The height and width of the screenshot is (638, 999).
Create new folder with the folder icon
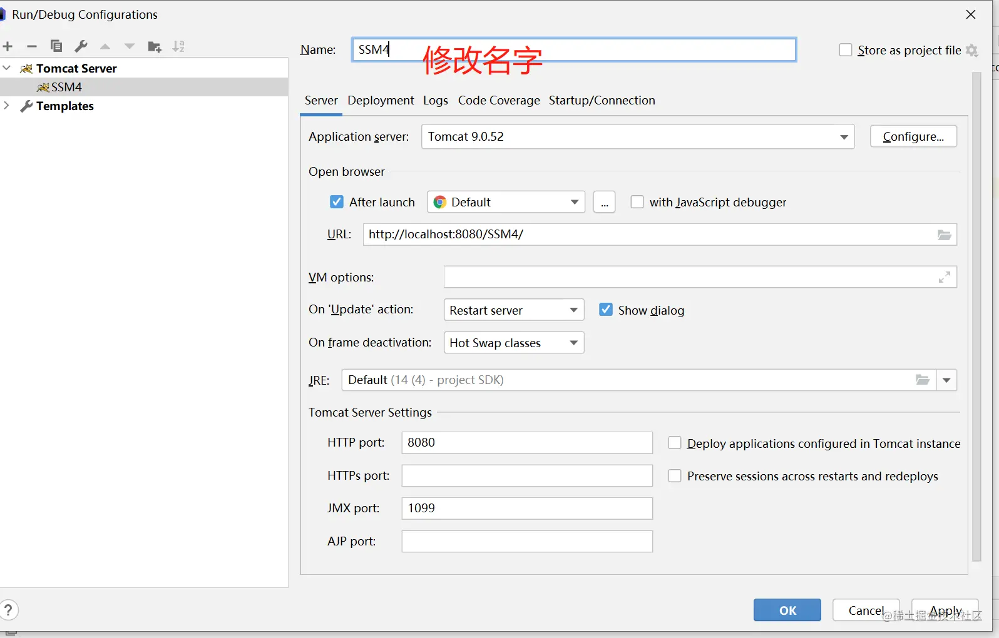tap(155, 47)
